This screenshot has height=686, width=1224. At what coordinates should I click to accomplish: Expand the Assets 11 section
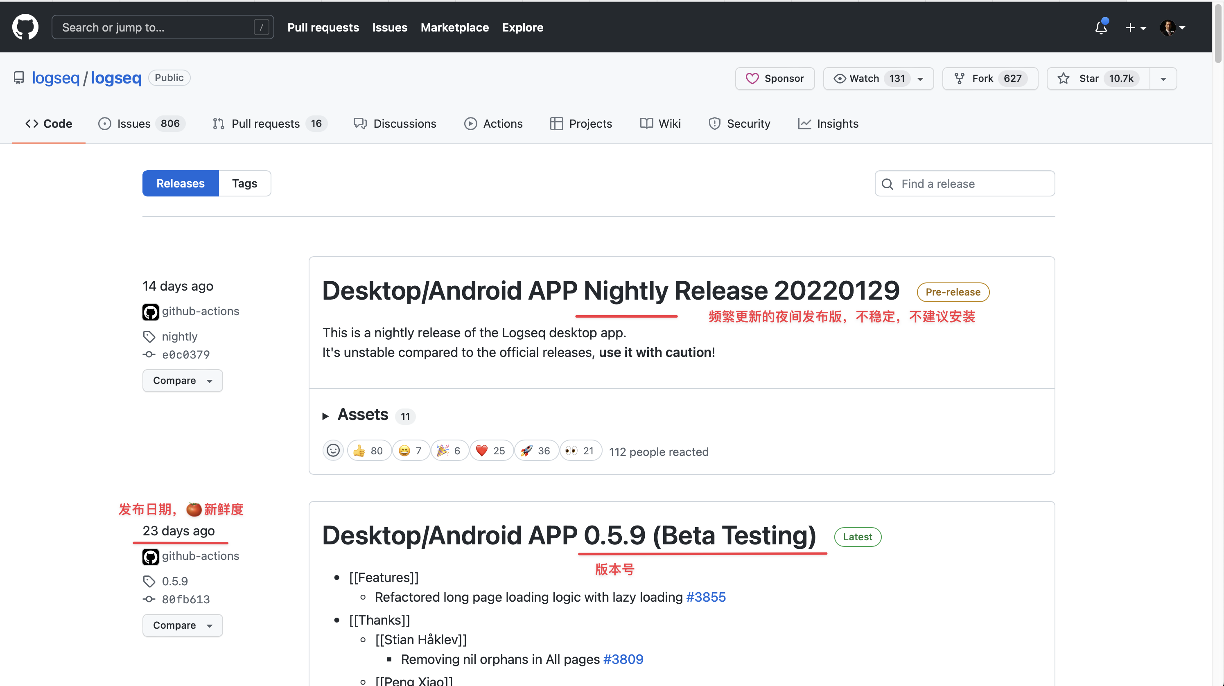click(x=369, y=415)
